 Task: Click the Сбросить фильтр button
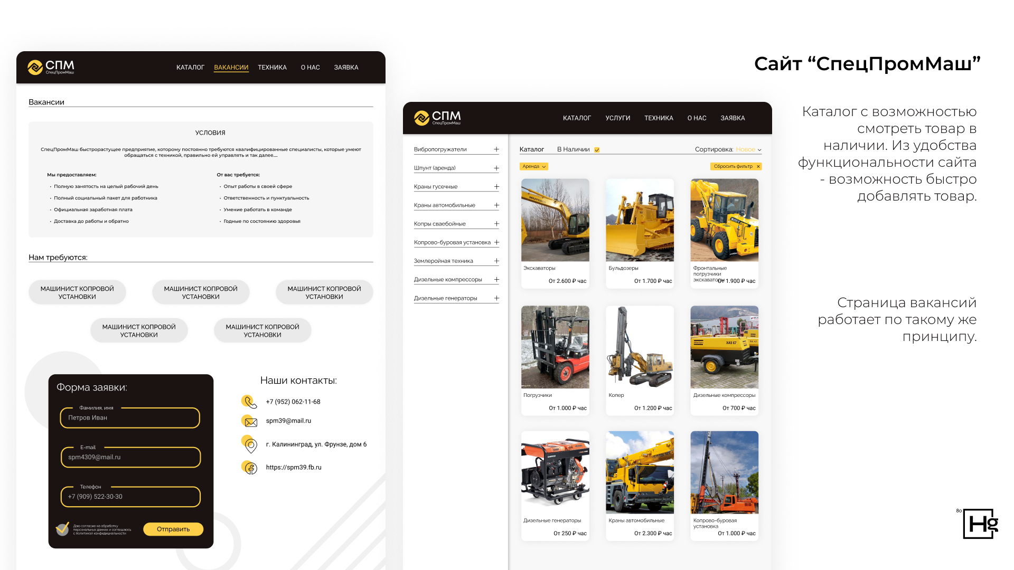(x=736, y=166)
